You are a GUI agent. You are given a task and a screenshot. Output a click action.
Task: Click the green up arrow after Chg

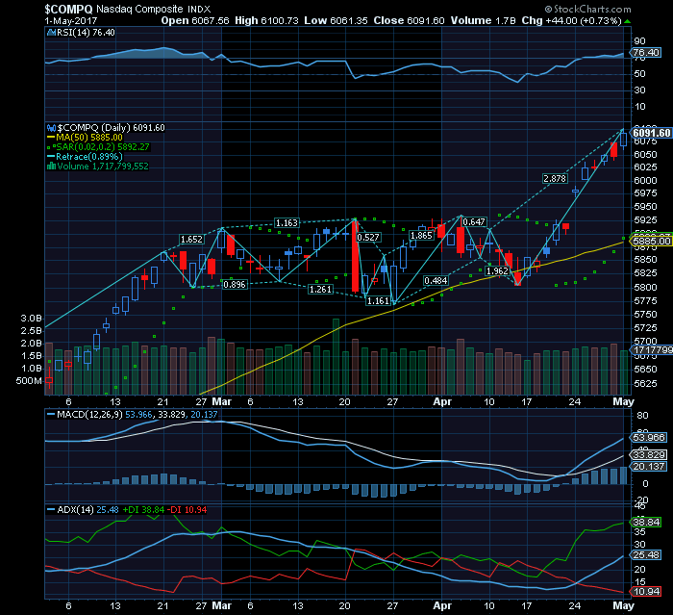[628, 21]
